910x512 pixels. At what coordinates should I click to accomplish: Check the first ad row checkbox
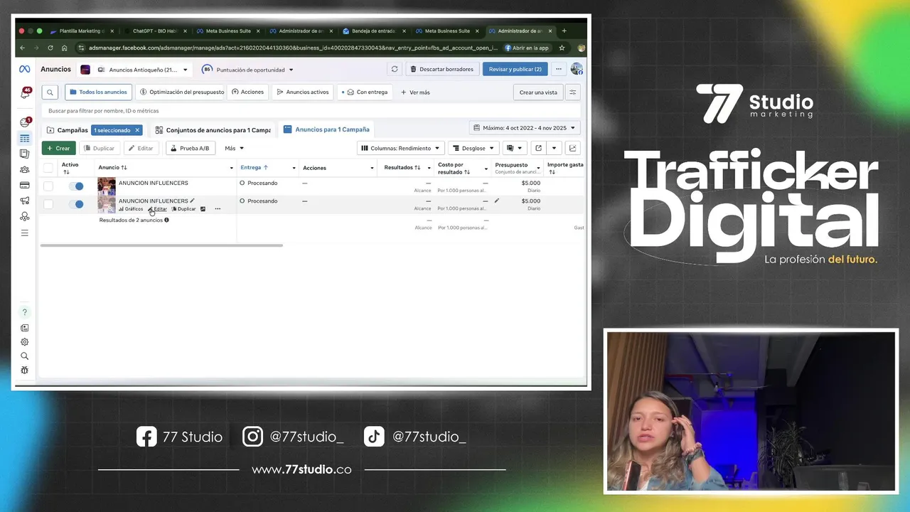pyautogui.click(x=48, y=186)
